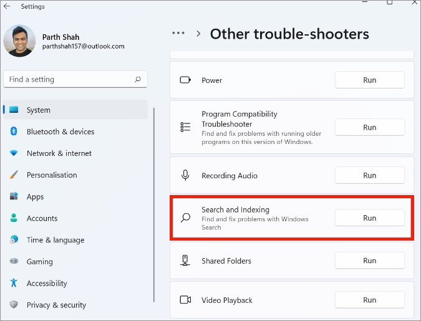Switch to Apps settings
Image resolution: width=421 pixels, height=321 pixels.
75,197
